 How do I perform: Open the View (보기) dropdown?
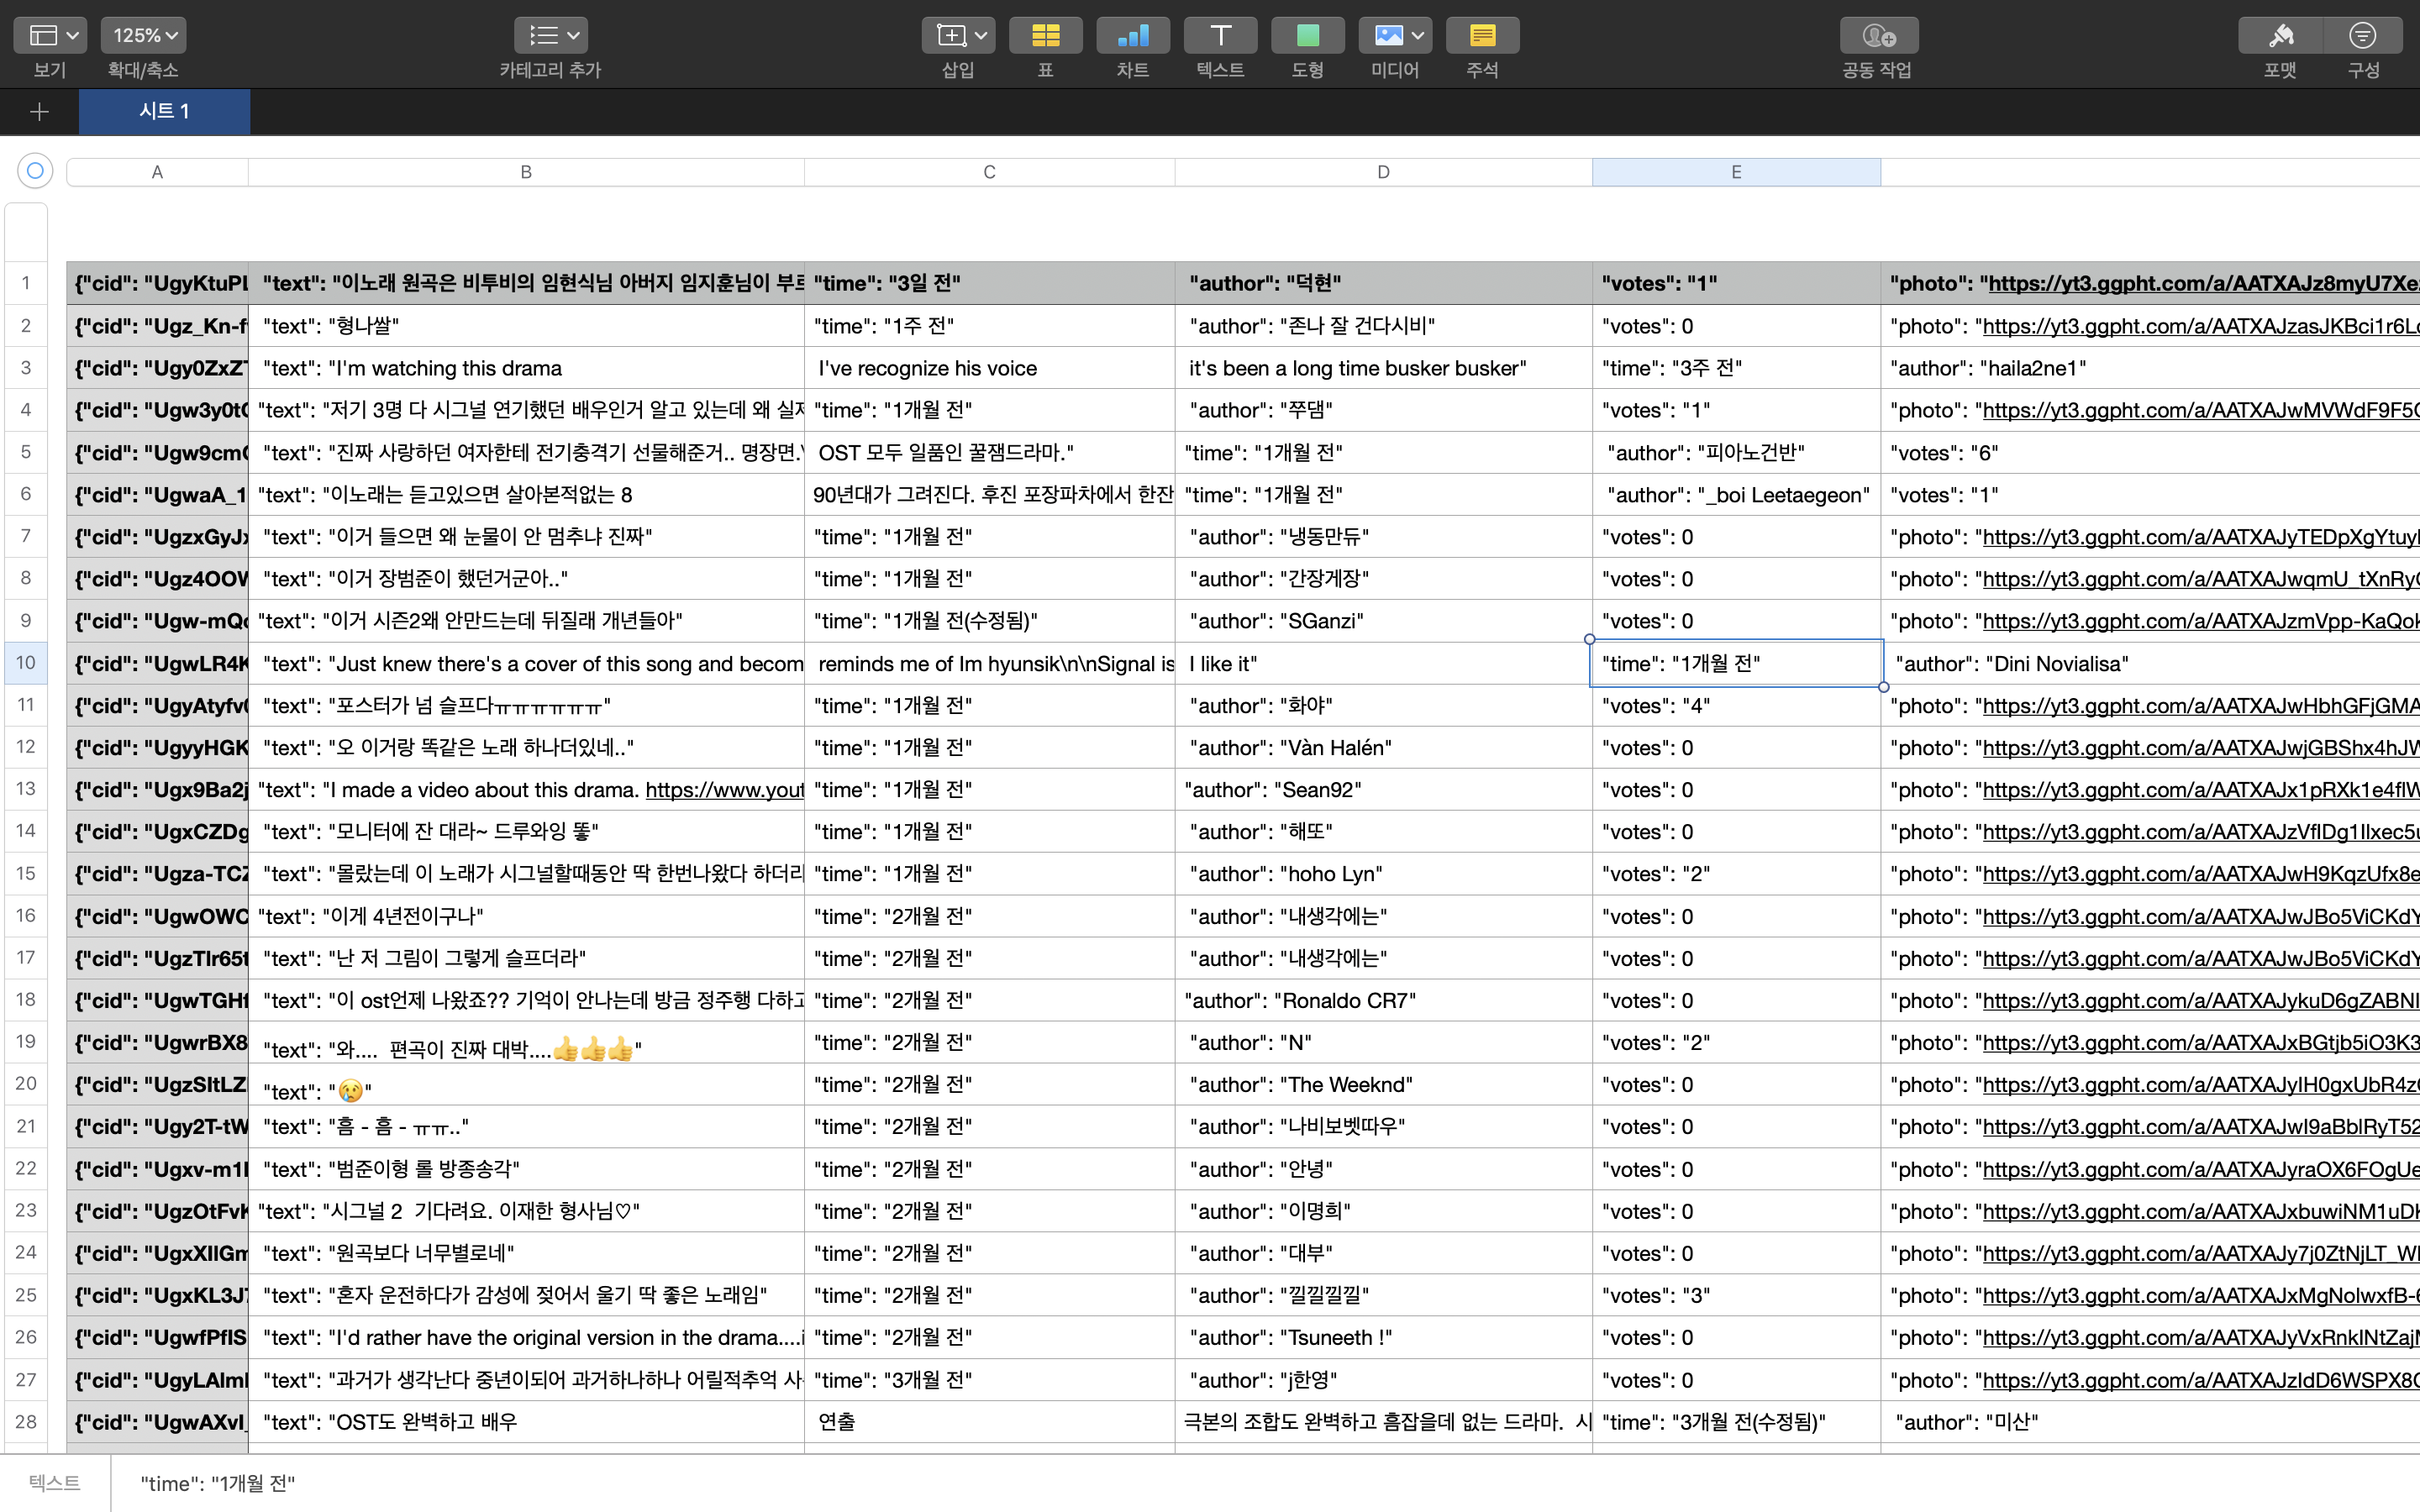point(50,36)
